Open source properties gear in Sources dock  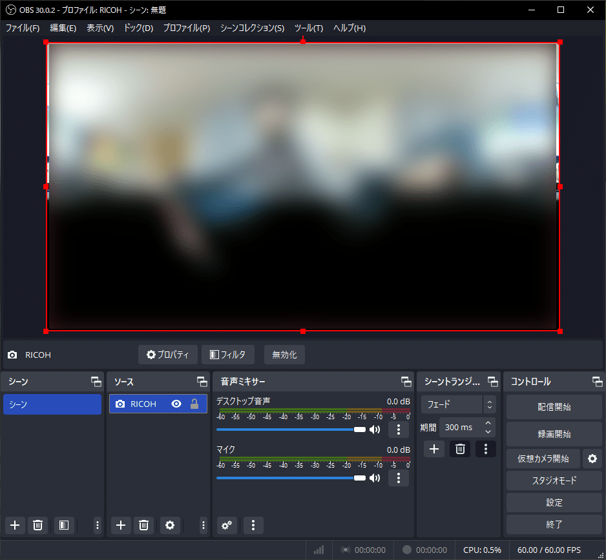(x=170, y=525)
